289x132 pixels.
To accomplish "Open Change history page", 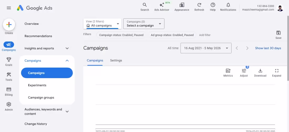I will pos(35,124).
